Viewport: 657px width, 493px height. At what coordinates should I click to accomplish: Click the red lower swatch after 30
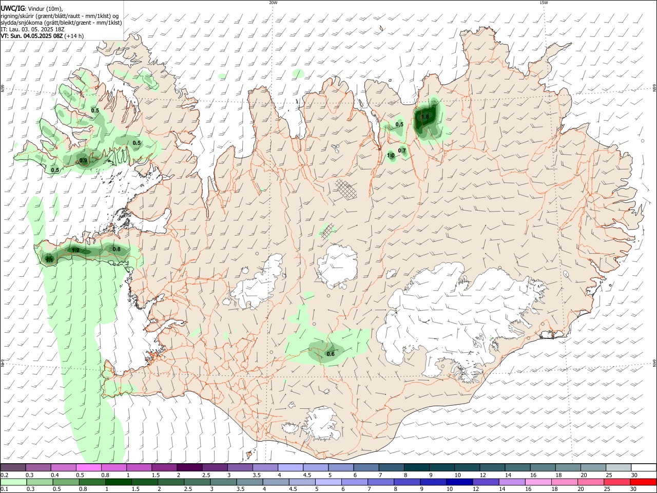coord(644,482)
